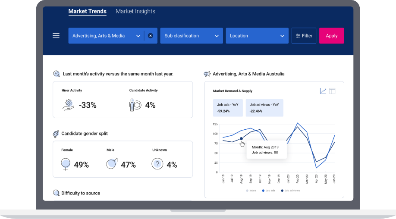Switch to table view icon

332,91
